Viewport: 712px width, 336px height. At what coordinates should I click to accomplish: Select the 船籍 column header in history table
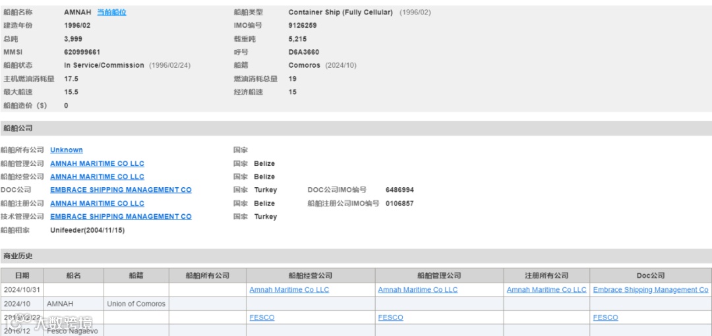[136, 275]
